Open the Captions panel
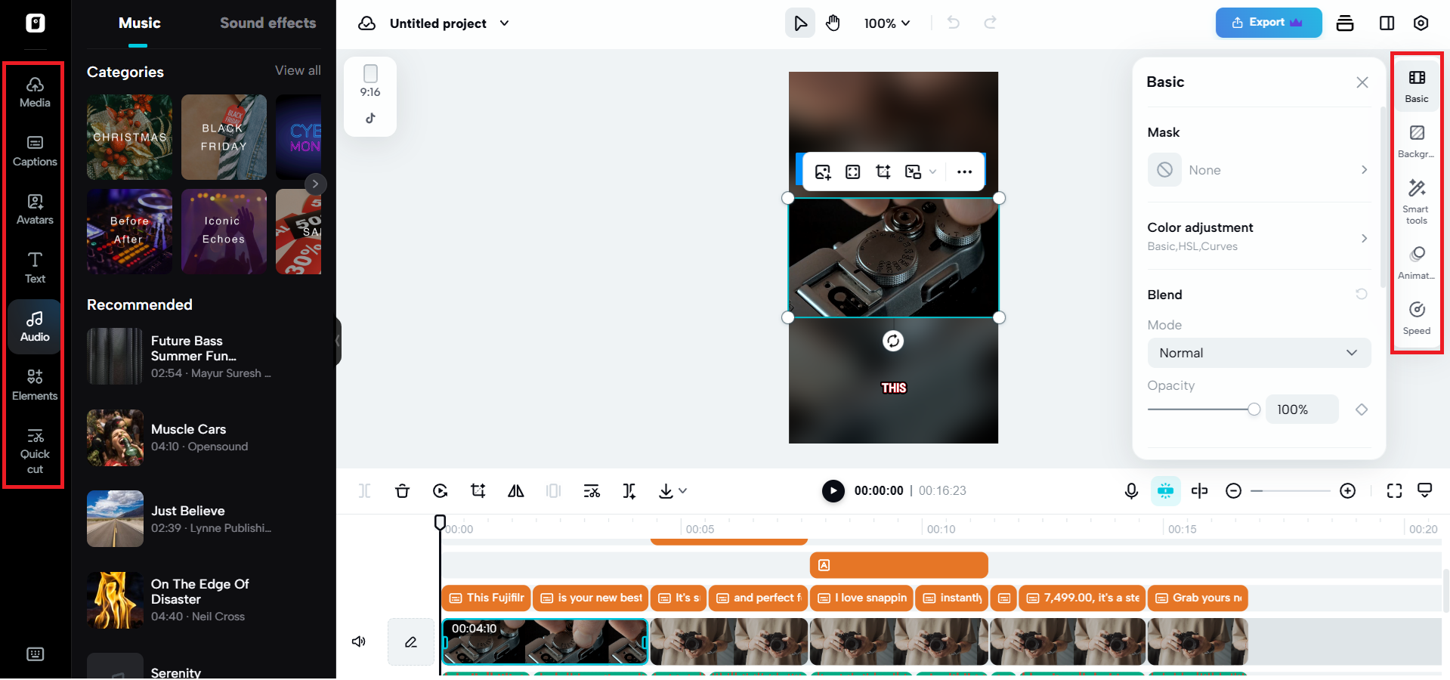This screenshot has height=680, width=1450. pyautogui.click(x=34, y=150)
